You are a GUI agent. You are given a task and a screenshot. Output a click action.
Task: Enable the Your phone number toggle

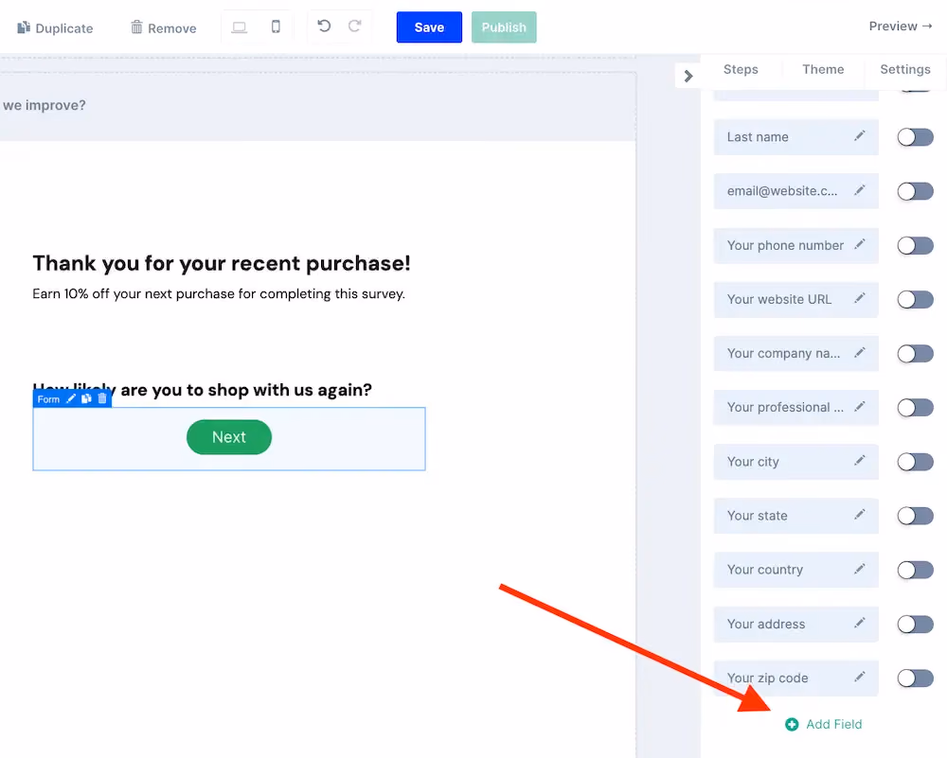(915, 246)
